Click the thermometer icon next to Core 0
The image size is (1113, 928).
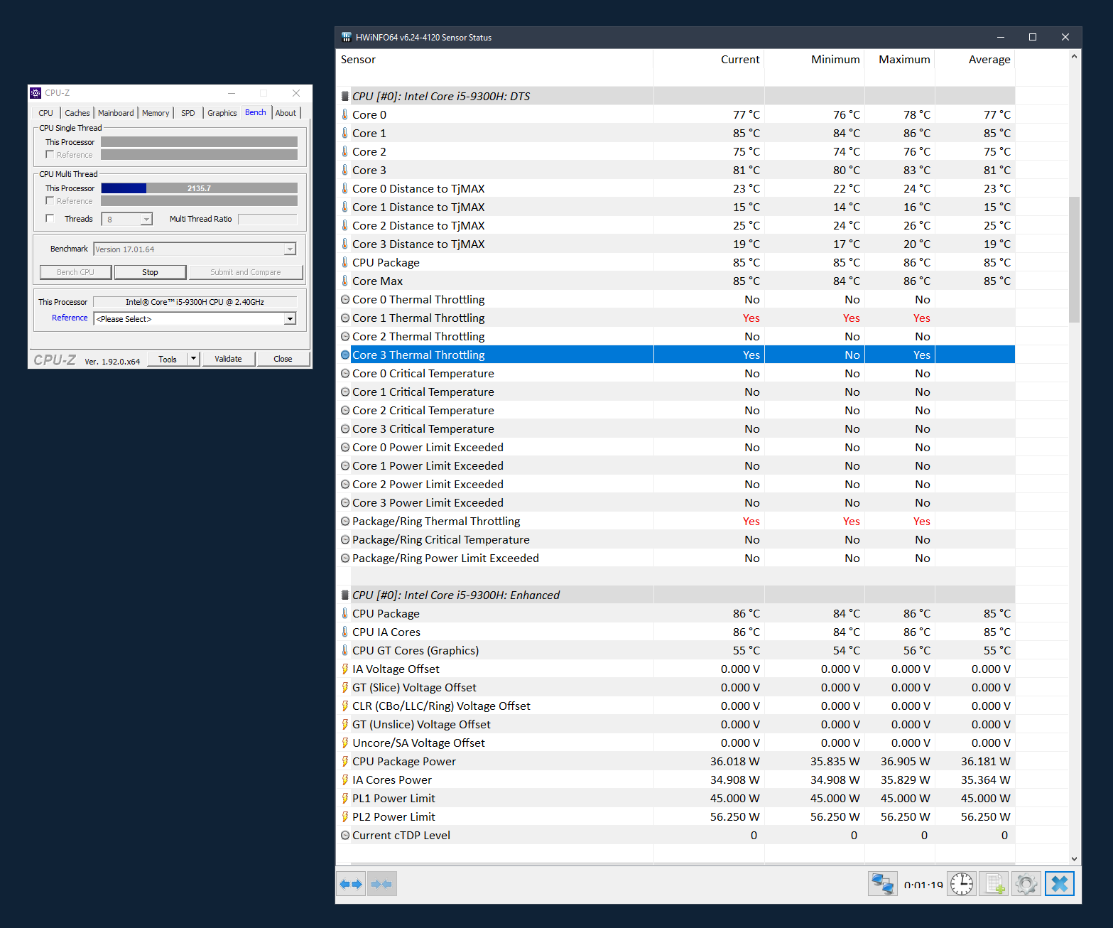tap(345, 114)
